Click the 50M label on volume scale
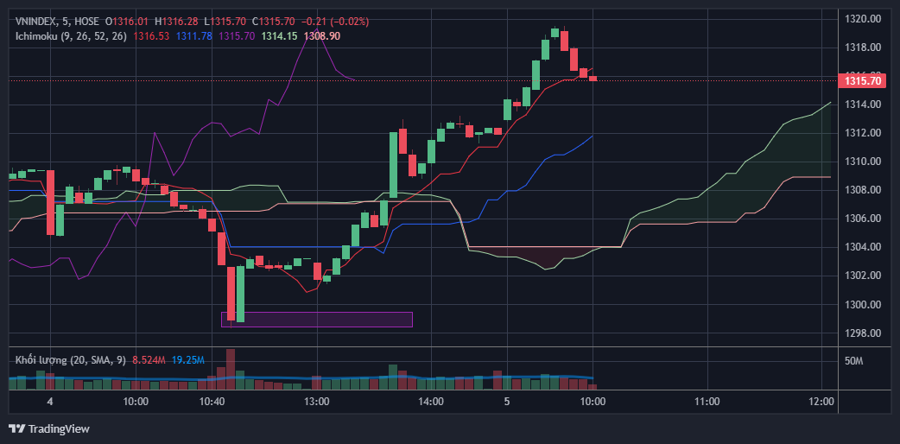Image resolution: width=900 pixels, height=444 pixels. pyautogui.click(x=853, y=360)
